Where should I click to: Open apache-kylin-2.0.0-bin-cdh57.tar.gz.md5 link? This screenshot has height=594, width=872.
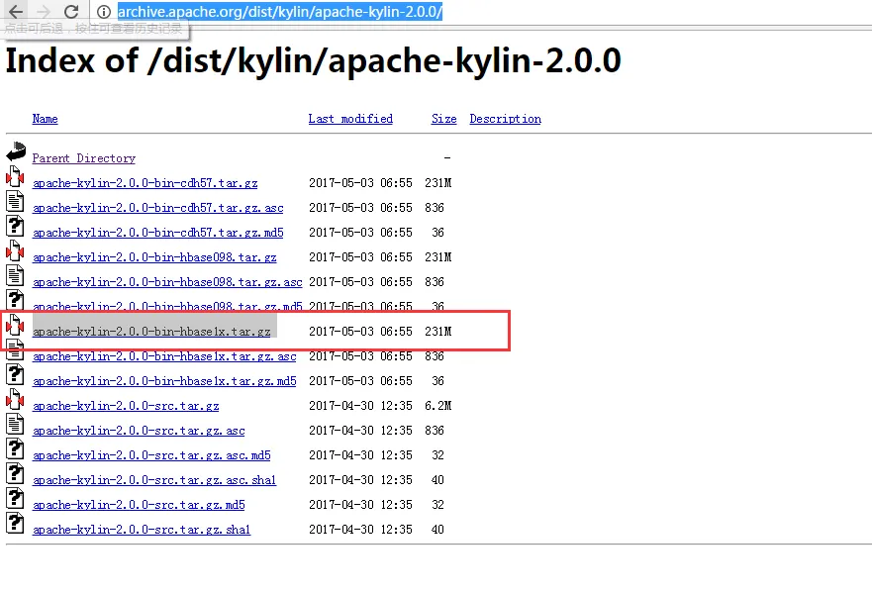158,233
